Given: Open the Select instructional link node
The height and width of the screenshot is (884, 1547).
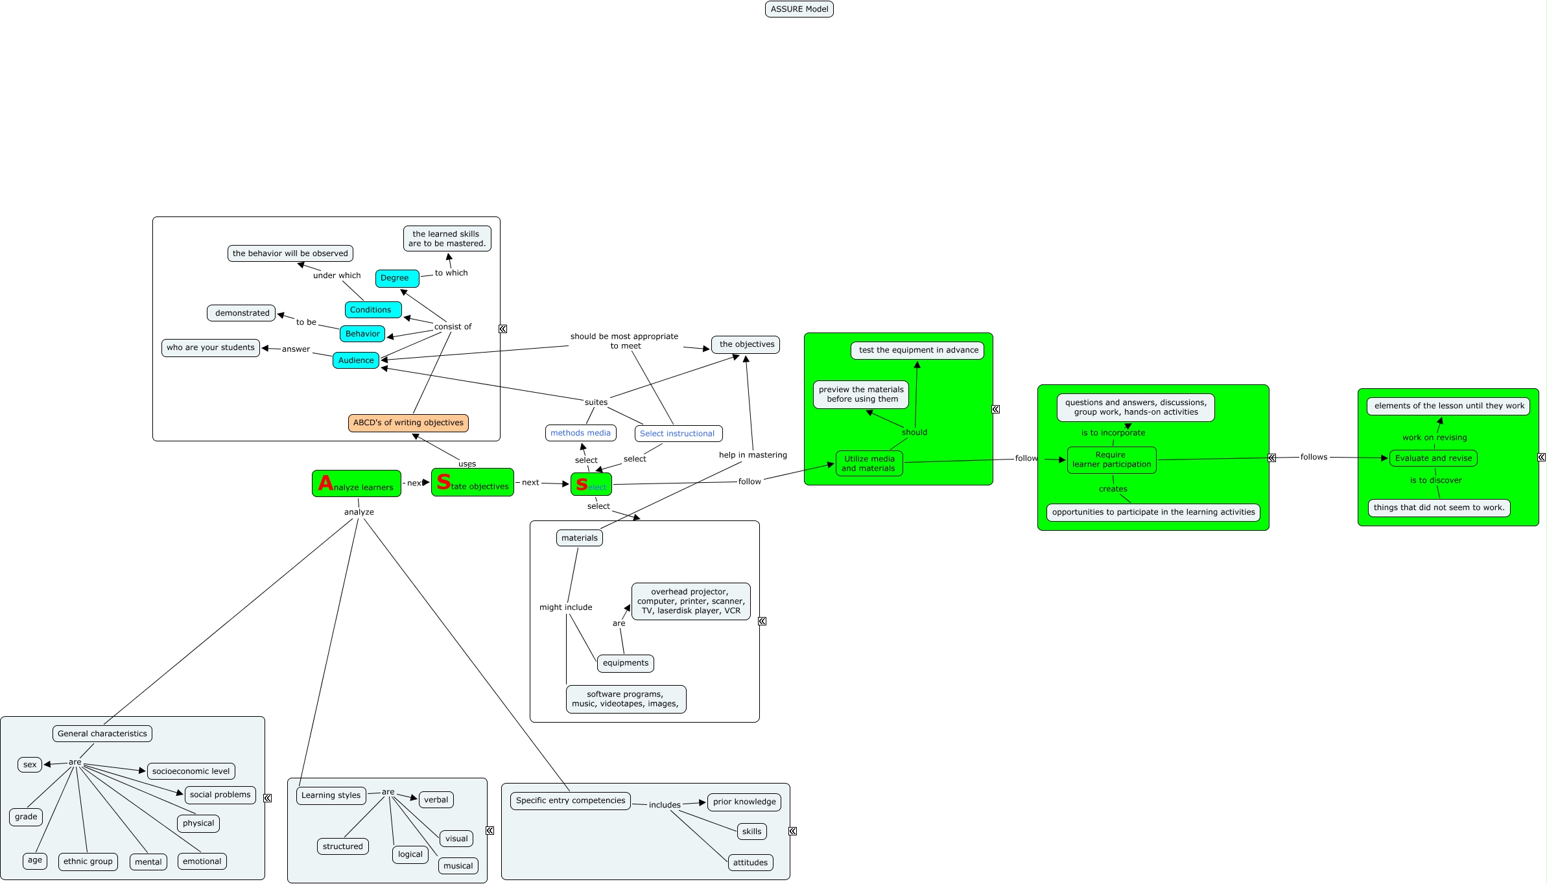Looking at the screenshot, I should 678,434.
